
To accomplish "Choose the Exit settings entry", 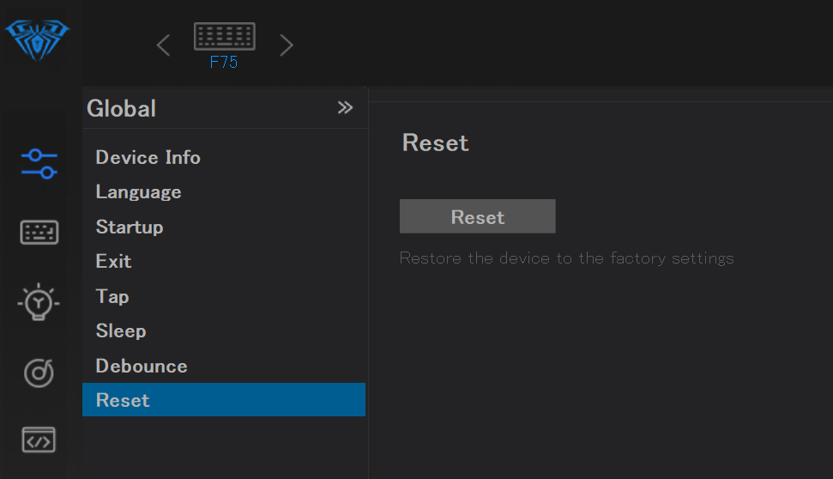I will click(x=113, y=262).
